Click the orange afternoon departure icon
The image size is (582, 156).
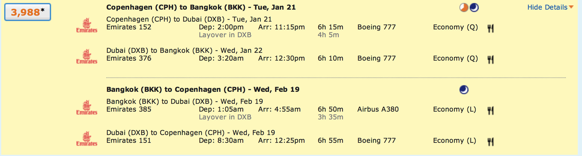pos(464,7)
